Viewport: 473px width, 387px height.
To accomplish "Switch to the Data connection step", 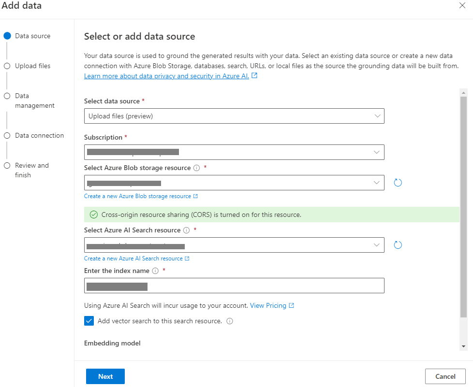I will (x=7, y=135).
